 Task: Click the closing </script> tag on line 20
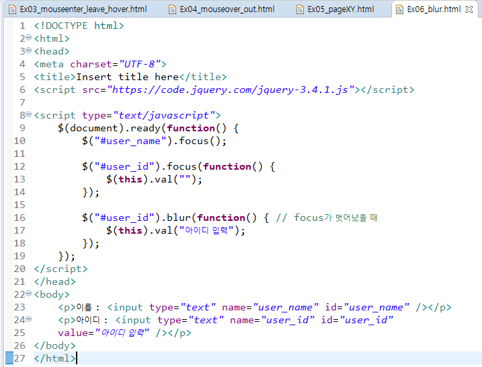click(61, 269)
